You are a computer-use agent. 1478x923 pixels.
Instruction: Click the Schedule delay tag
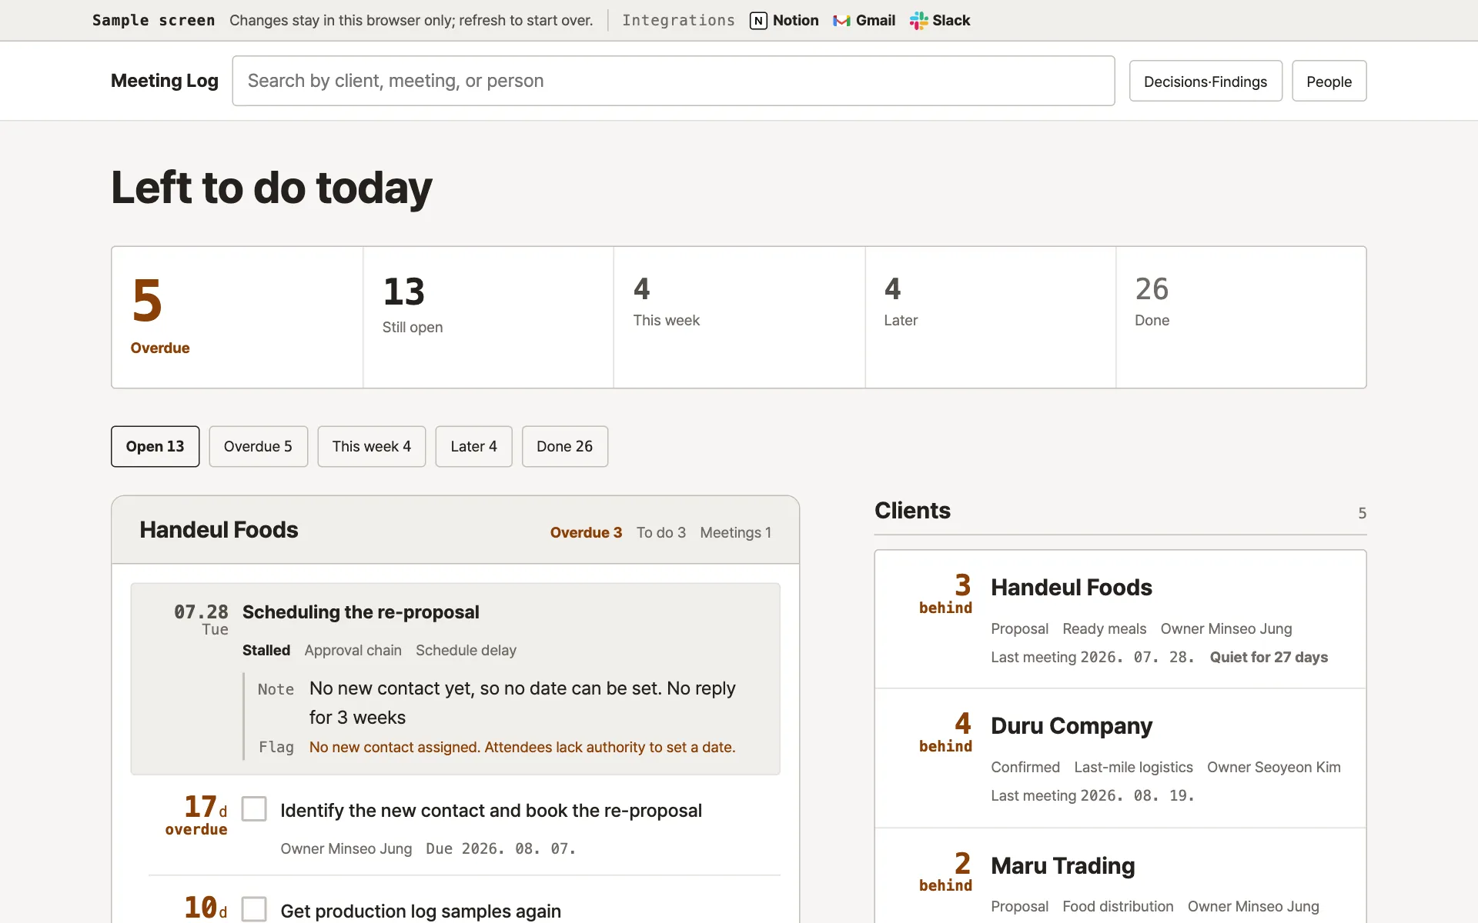coord(466,650)
